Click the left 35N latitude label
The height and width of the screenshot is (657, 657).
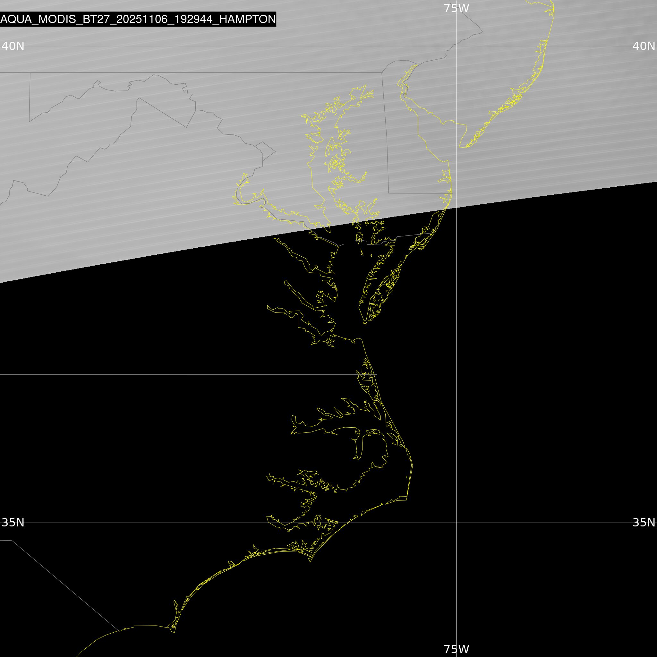(x=13, y=522)
